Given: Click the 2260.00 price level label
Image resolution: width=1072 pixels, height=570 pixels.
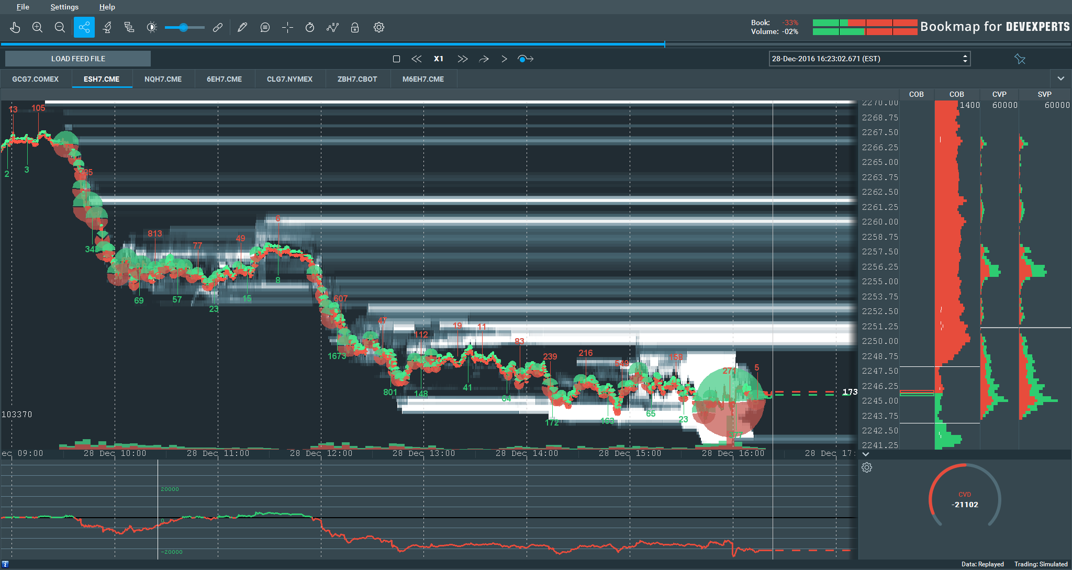Looking at the screenshot, I should (880, 222).
